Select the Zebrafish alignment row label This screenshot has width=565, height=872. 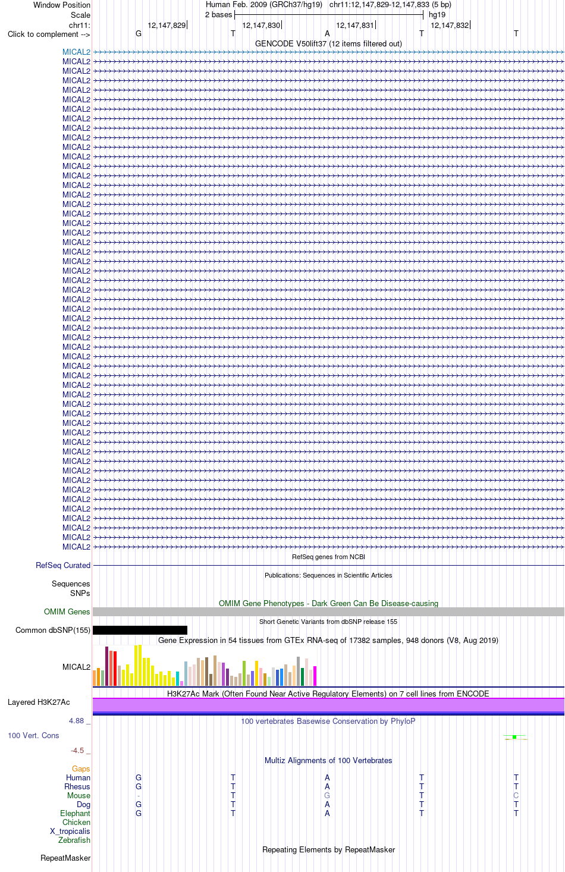click(x=74, y=840)
